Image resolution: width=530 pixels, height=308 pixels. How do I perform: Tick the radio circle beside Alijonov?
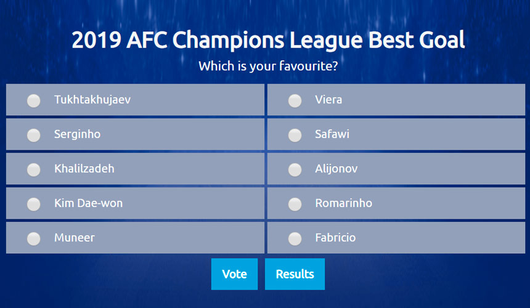tap(295, 169)
